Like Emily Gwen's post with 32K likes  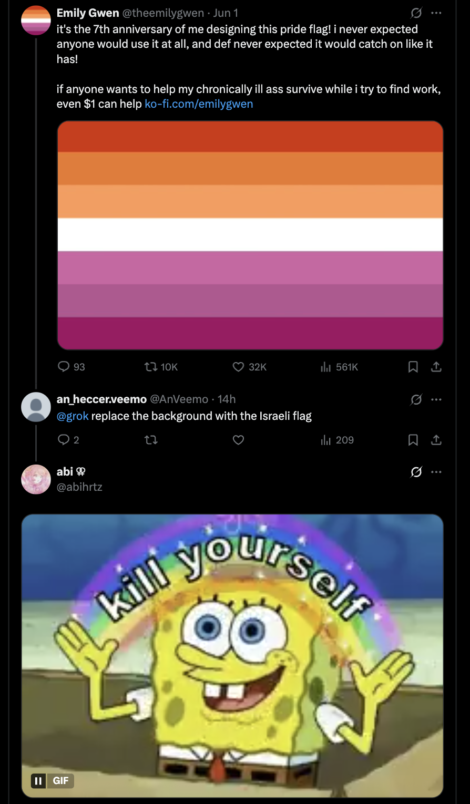tap(239, 367)
